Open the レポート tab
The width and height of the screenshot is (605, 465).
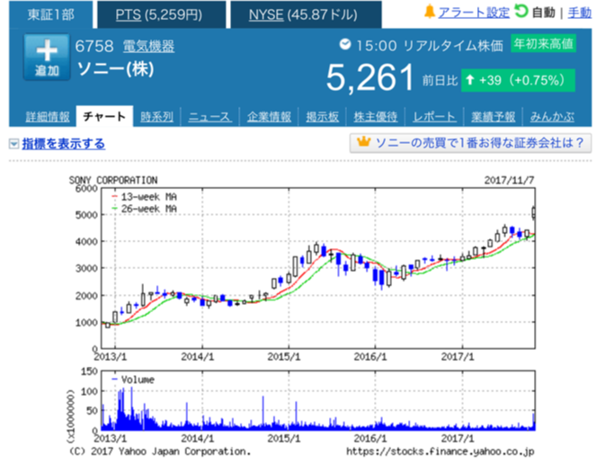click(x=434, y=117)
